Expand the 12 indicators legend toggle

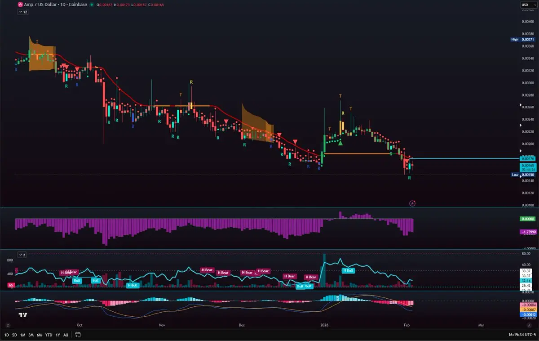[x=22, y=12]
